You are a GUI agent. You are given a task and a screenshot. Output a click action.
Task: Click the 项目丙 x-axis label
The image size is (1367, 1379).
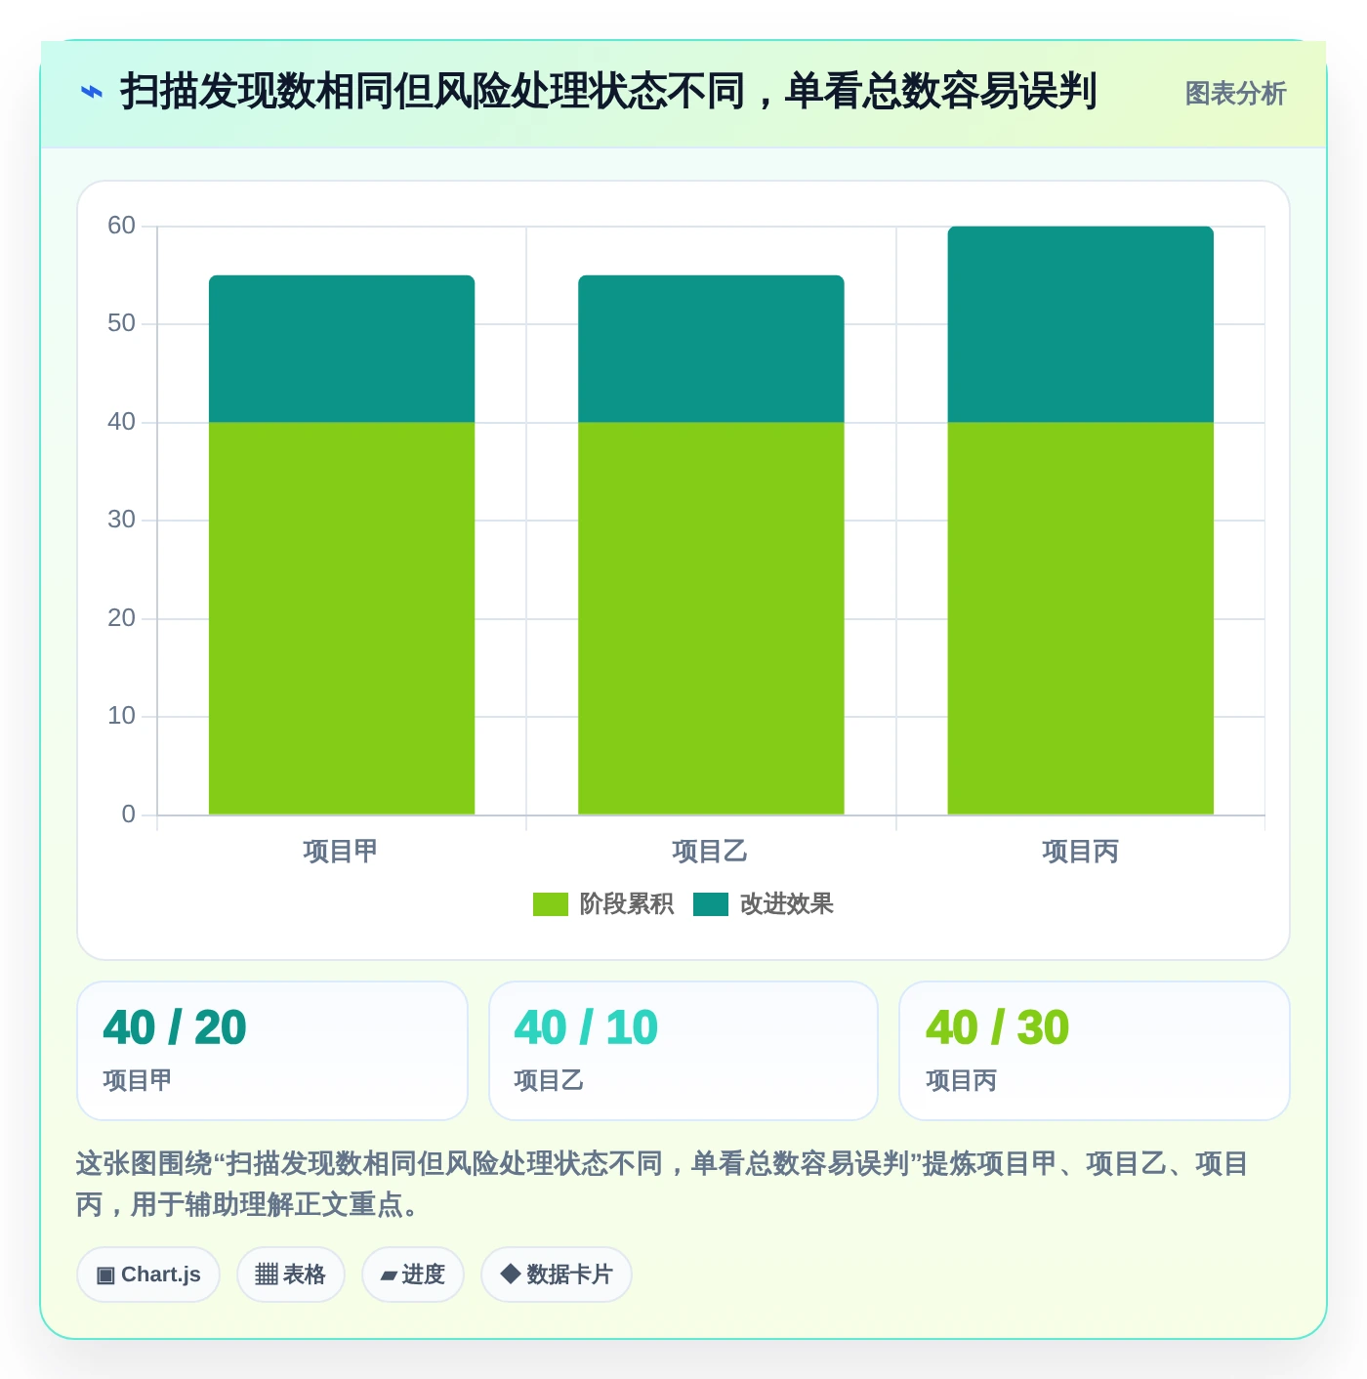(1080, 852)
